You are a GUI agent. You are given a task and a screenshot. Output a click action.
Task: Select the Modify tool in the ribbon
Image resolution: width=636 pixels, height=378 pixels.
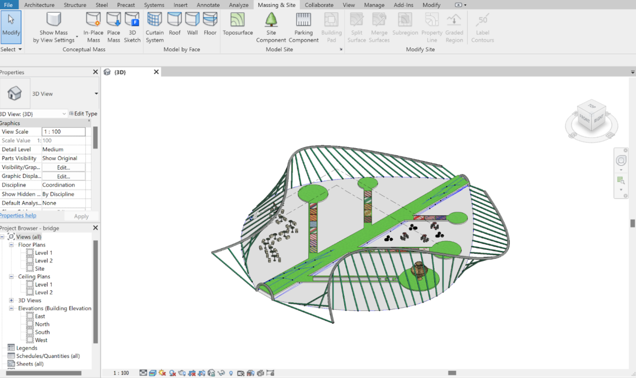click(x=11, y=27)
